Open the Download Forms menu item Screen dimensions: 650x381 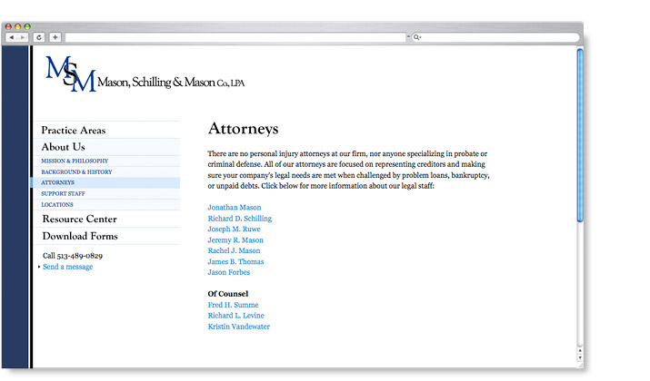point(80,236)
